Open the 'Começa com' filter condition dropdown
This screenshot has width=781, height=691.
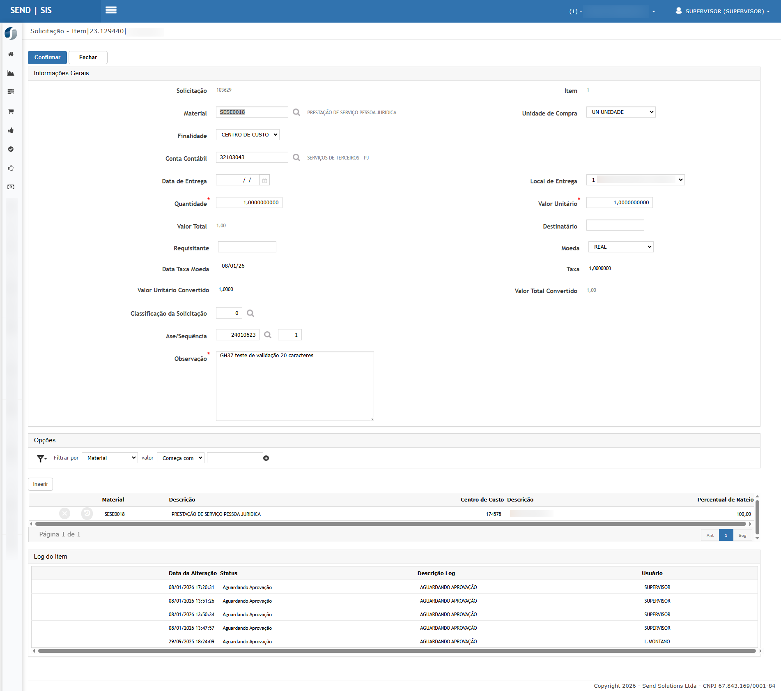tap(181, 458)
